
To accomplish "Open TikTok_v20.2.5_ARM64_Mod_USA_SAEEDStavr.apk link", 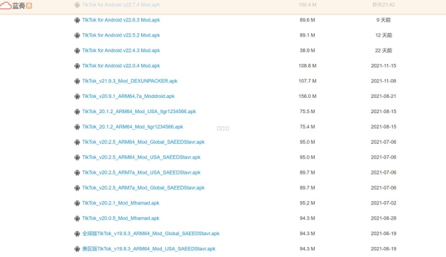I will (x=141, y=157).
